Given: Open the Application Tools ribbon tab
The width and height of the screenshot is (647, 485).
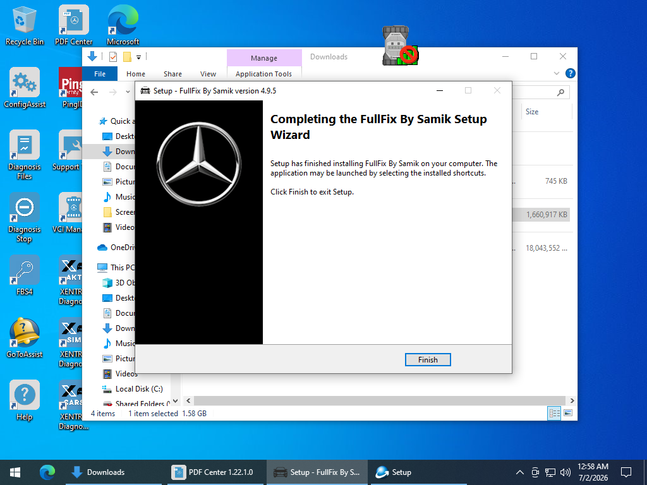Looking at the screenshot, I should point(263,74).
